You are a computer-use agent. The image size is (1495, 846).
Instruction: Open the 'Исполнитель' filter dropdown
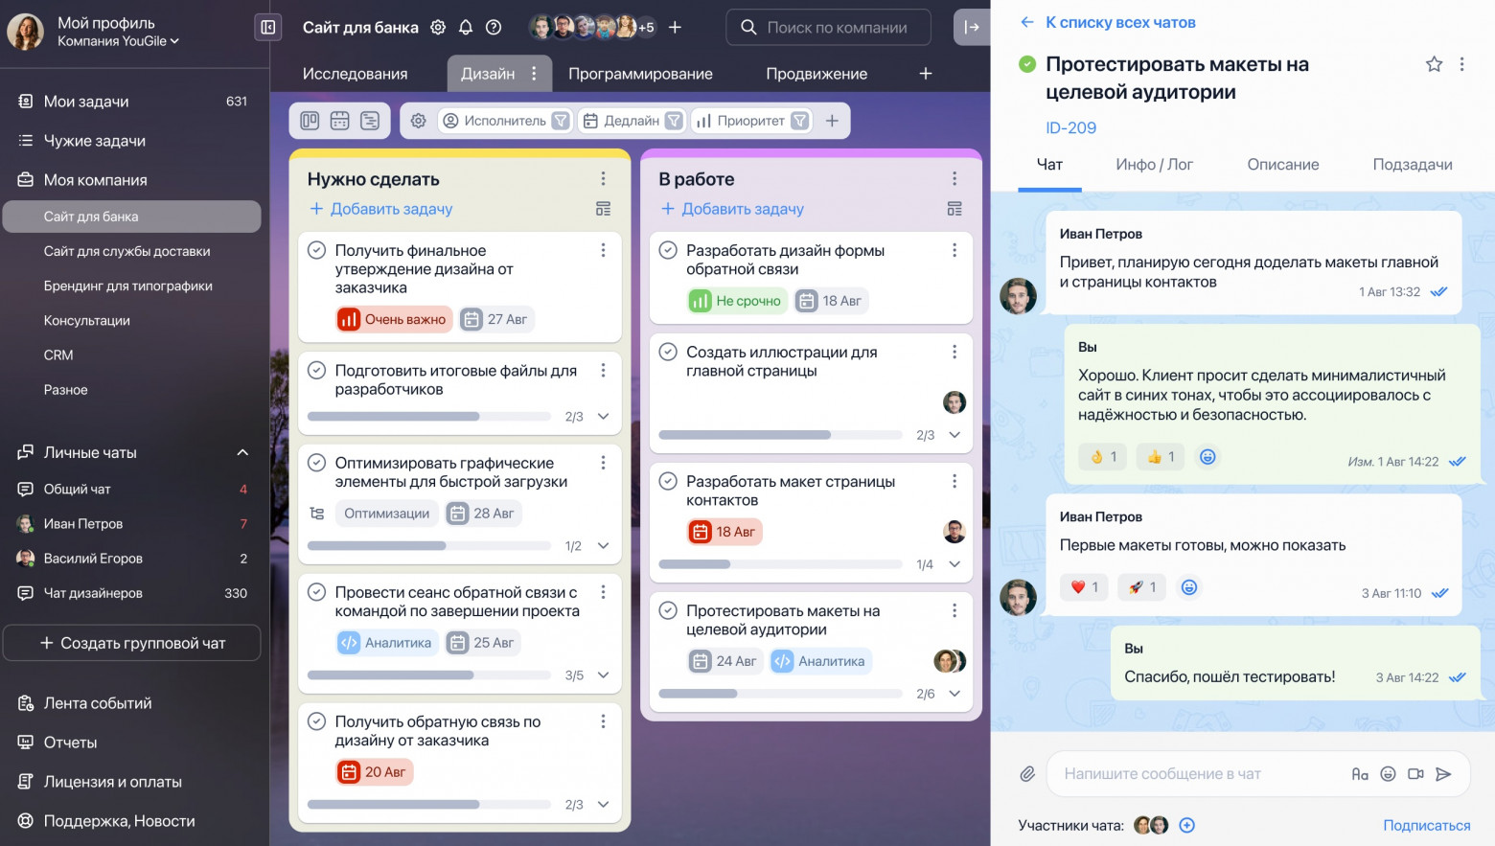(506, 121)
